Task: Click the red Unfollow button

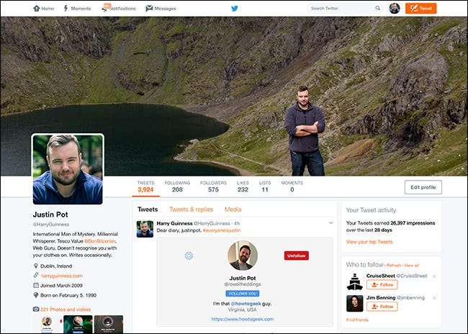Action: click(x=296, y=256)
